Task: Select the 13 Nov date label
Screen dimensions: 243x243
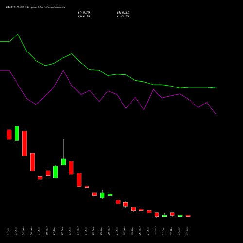Action: (x=70, y=231)
